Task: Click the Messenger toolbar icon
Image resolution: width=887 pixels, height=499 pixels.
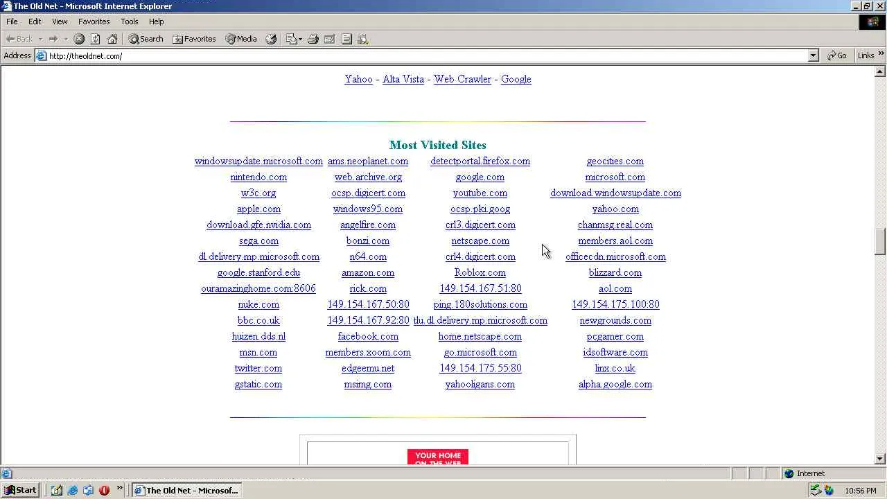Action: point(362,39)
